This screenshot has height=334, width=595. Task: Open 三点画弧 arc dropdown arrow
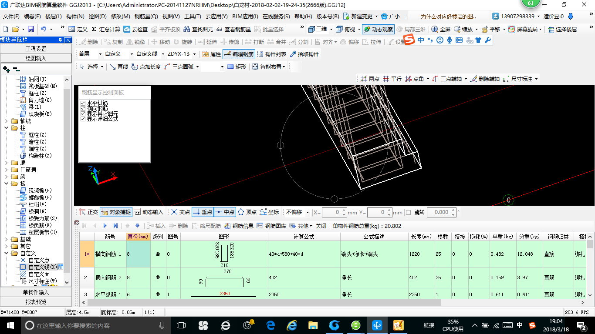click(197, 67)
